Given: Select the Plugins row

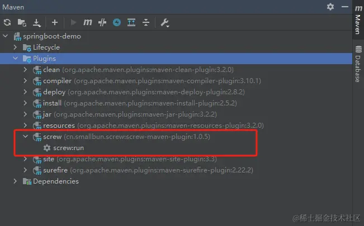Looking at the screenshot, I should [176, 59].
